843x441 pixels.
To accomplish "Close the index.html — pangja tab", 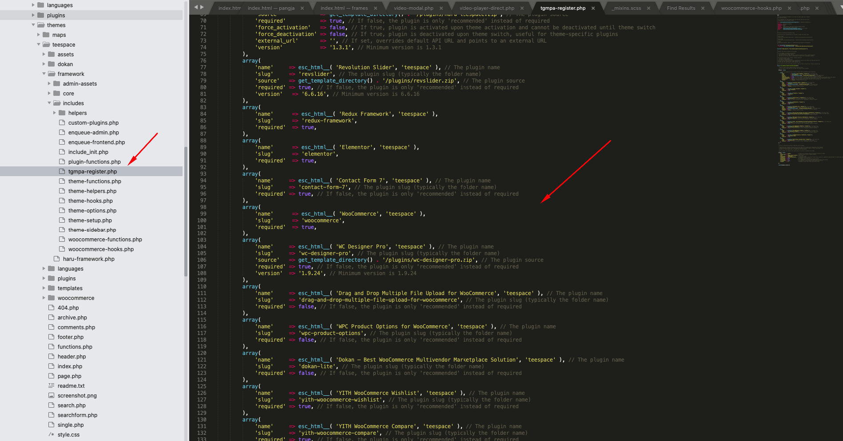I will 302,8.
